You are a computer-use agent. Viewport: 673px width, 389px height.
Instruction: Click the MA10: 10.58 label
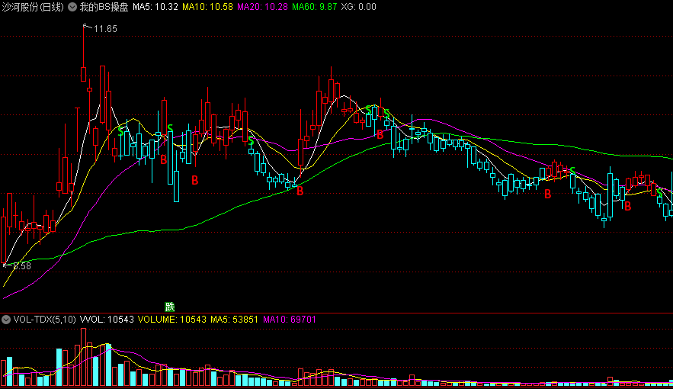click(208, 7)
